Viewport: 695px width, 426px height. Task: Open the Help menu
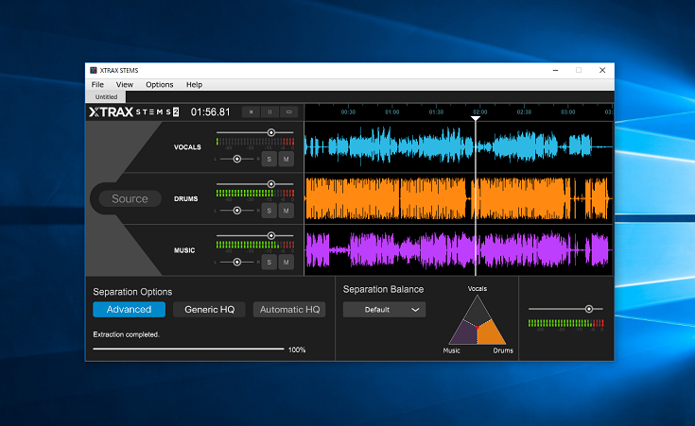194,85
